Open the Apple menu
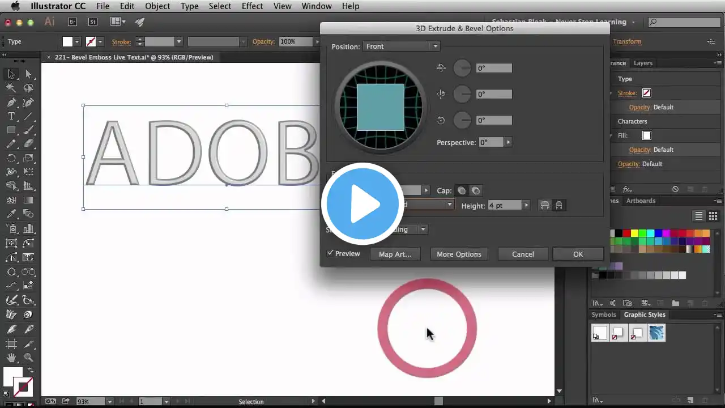This screenshot has width=725, height=408. coord(15,6)
